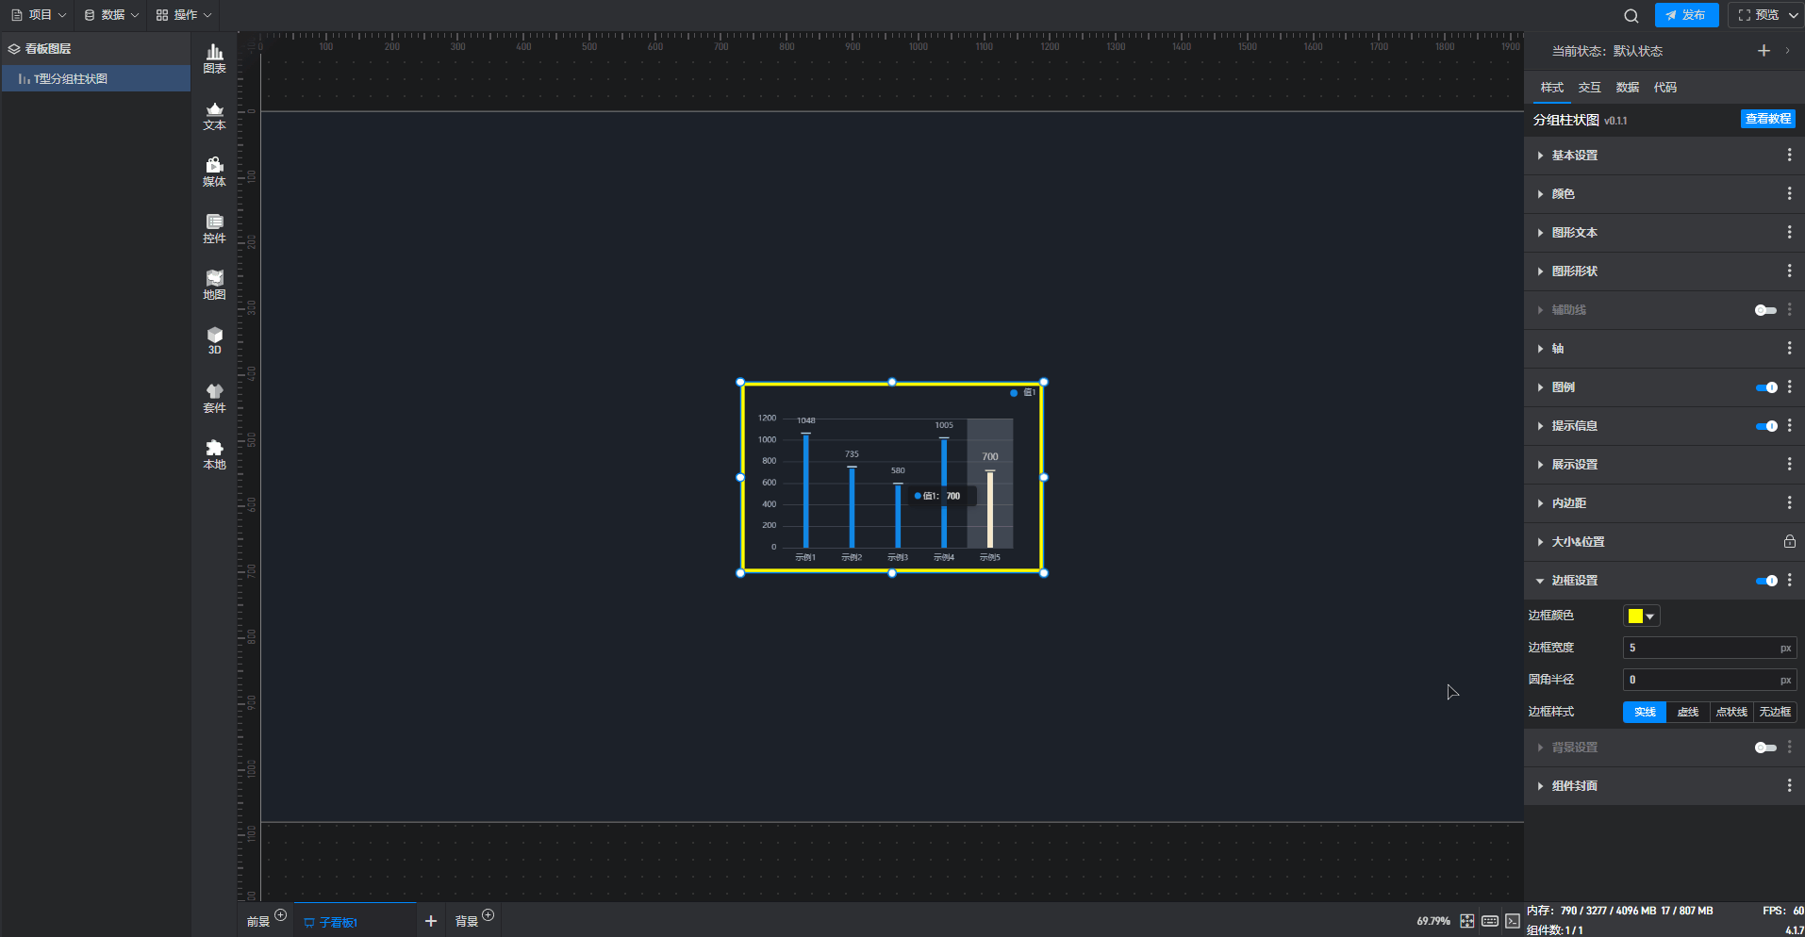Open the 3D components icon
The height and width of the screenshot is (937, 1805).
click(x=214, y=340)
